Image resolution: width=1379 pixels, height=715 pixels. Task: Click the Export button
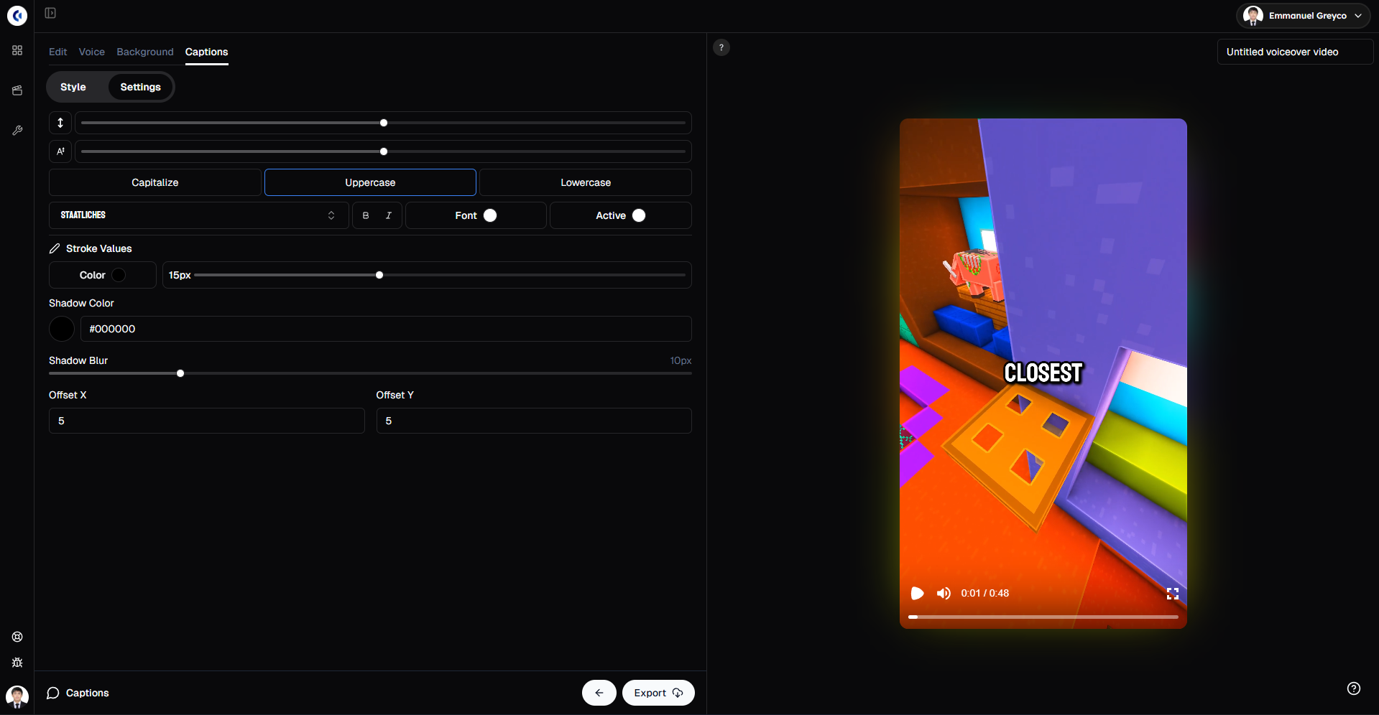658,693
